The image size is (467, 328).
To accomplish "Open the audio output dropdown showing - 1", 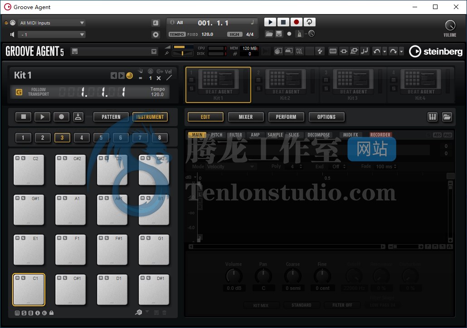I will (52, 34).
